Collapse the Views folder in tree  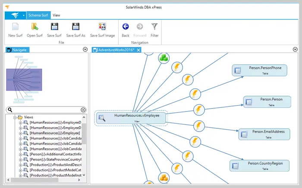coord(15,117)
